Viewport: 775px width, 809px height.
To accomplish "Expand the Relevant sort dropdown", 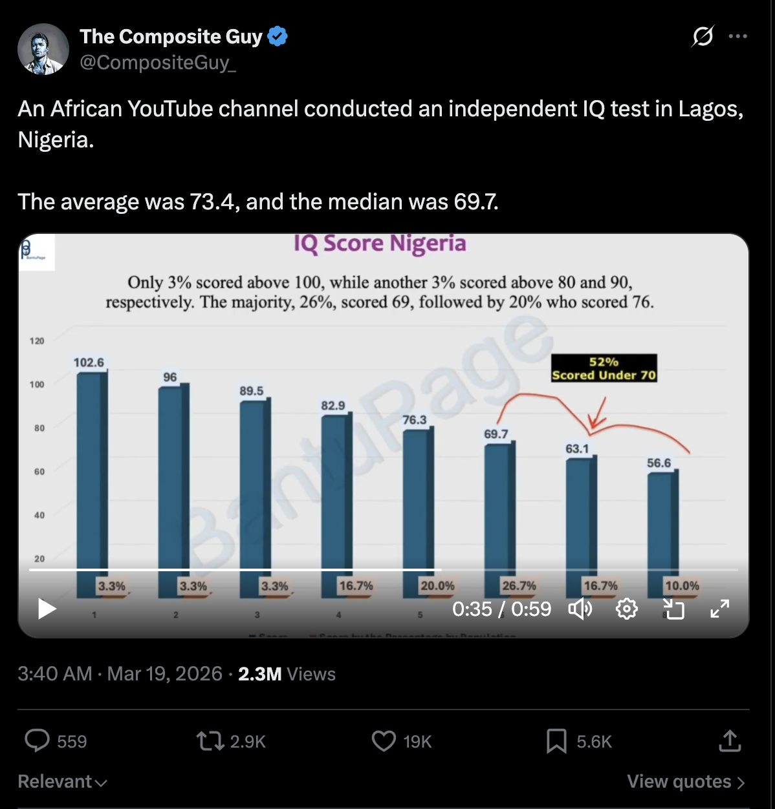I will point(62,782).
